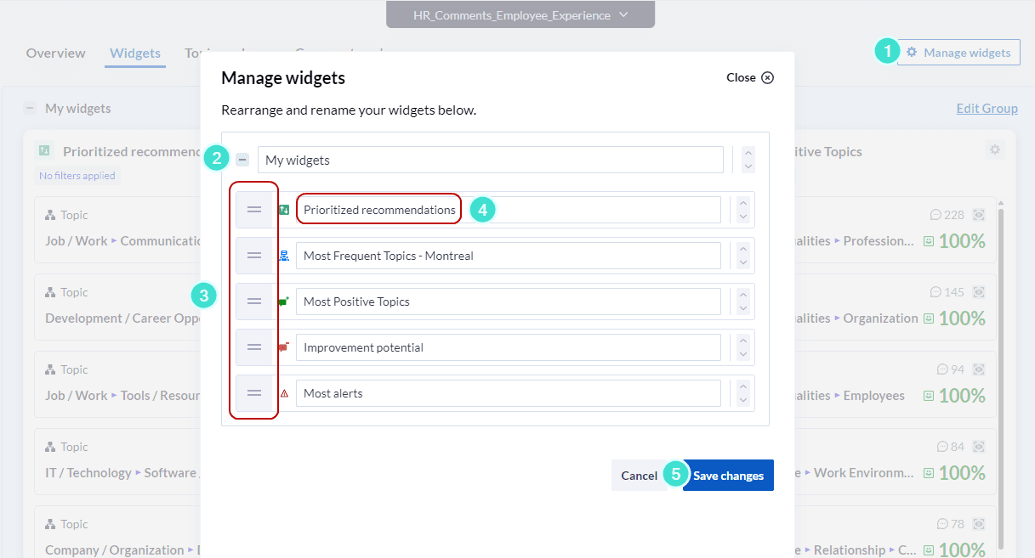Click 100% score in Employees row
This screenshot has width=1035, height=558.
tap(962, 396)
